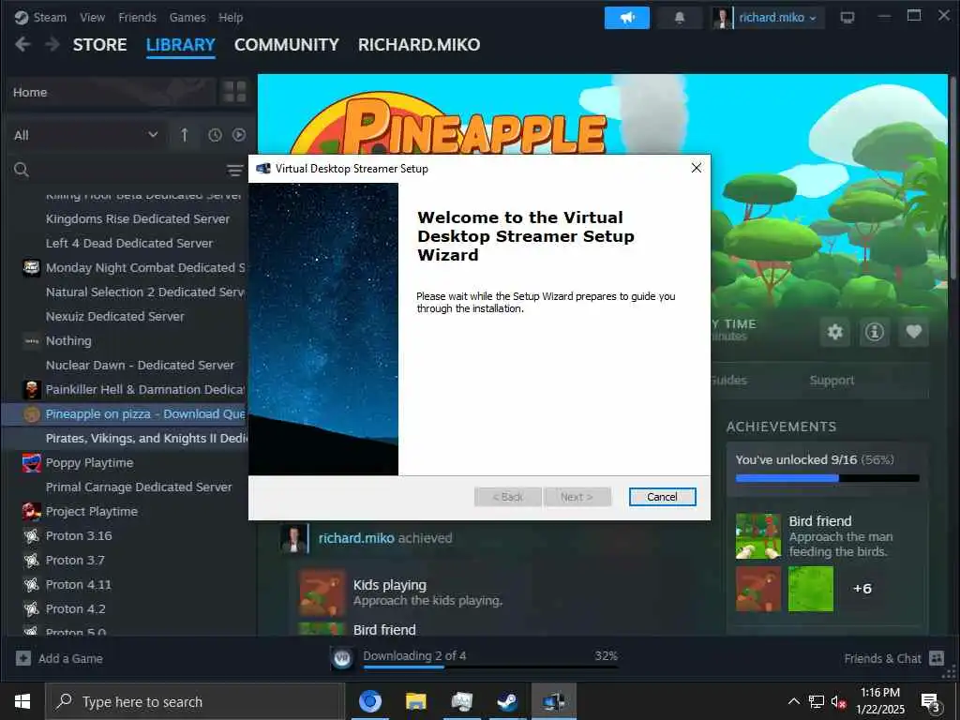Add Pineapple on pizza to favorites heart
Screen dimensions: 960x720
pyautogui.click(x=913, y=332)
